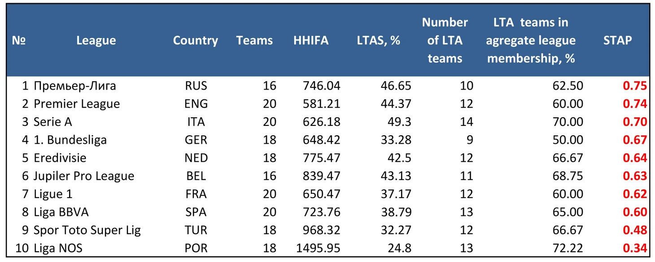Click the red STAP value 0.75

click(634, 86)
